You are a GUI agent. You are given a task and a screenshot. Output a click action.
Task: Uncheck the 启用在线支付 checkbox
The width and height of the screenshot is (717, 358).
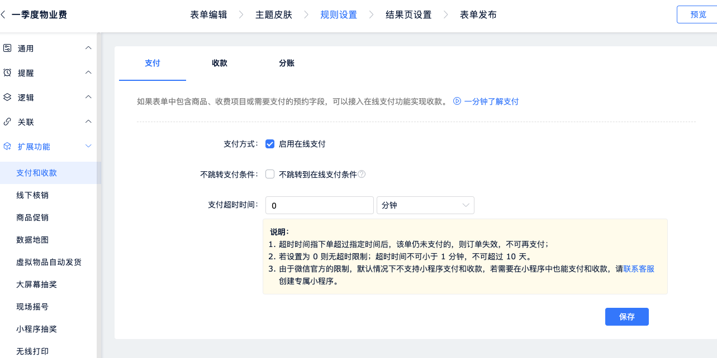pyautogui.click(x=270, y=144)
